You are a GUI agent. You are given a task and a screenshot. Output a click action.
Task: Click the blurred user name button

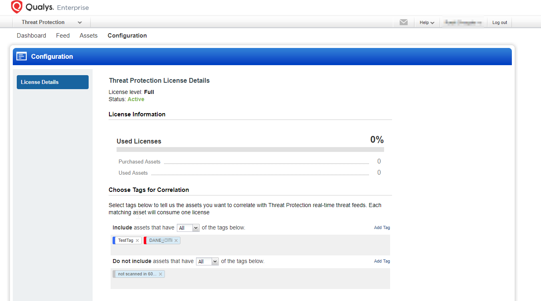click(x=464, y=23)
